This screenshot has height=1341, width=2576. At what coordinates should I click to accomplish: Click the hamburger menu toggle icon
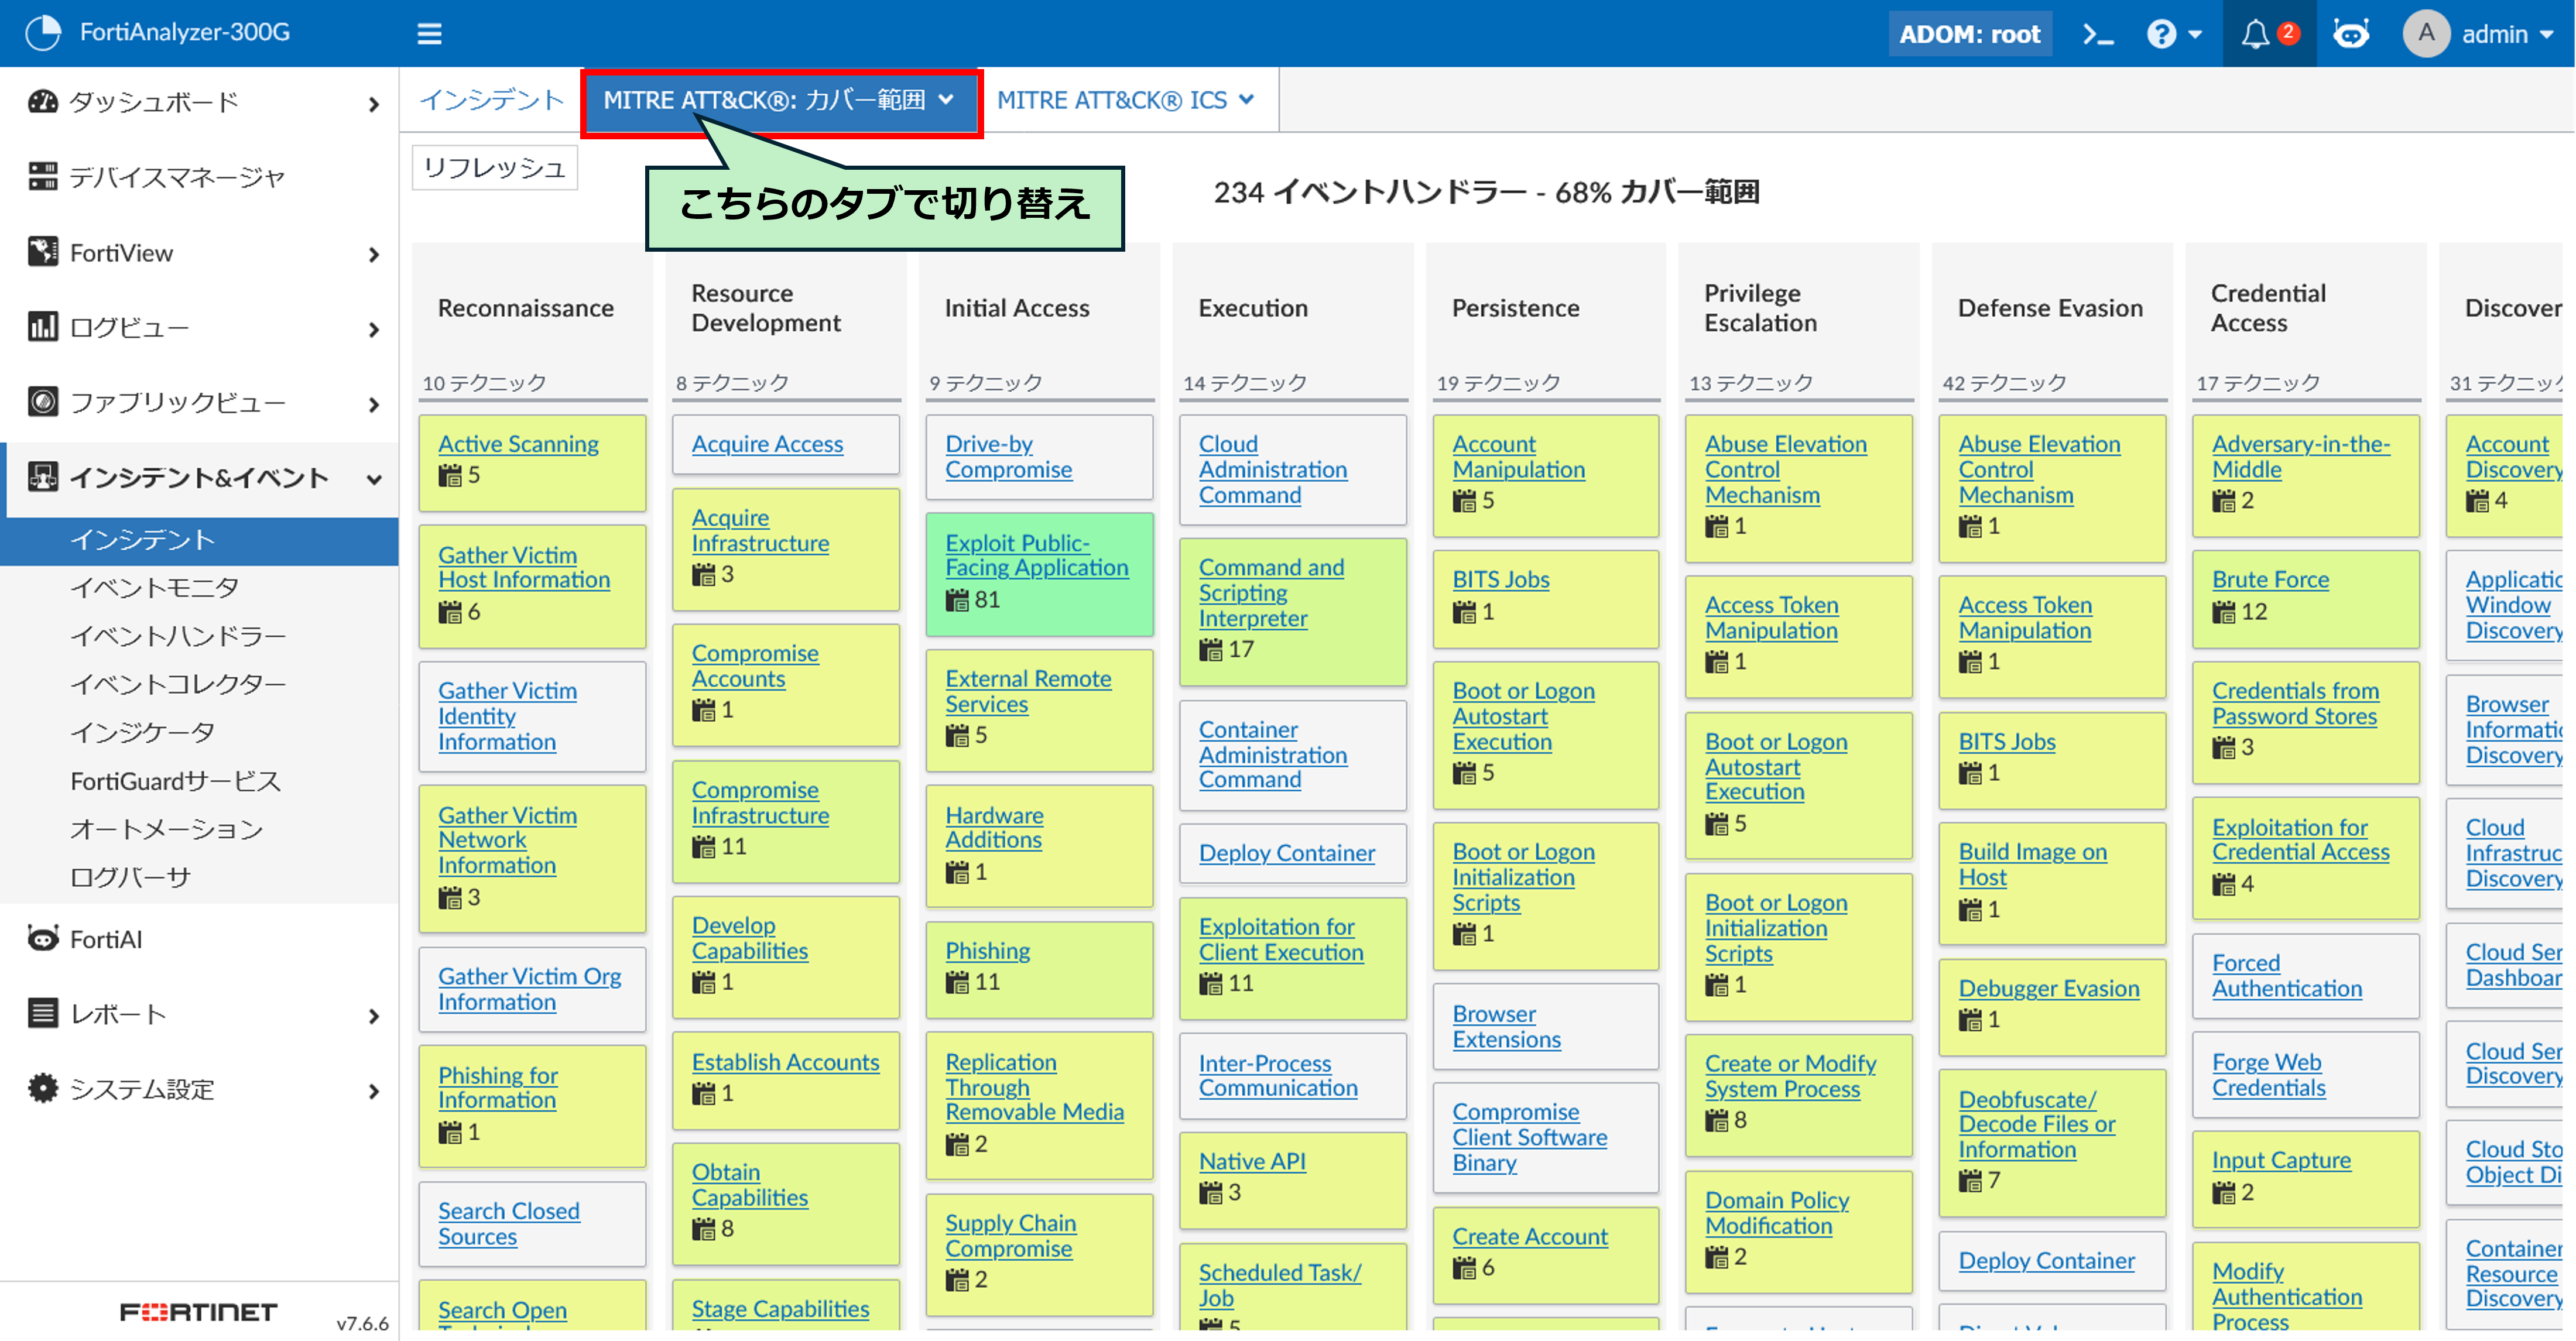click(429, 34)
